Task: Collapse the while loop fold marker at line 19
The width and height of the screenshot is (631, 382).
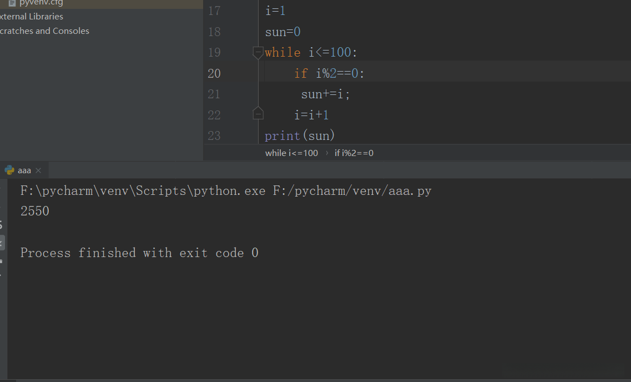Action: 258,53
